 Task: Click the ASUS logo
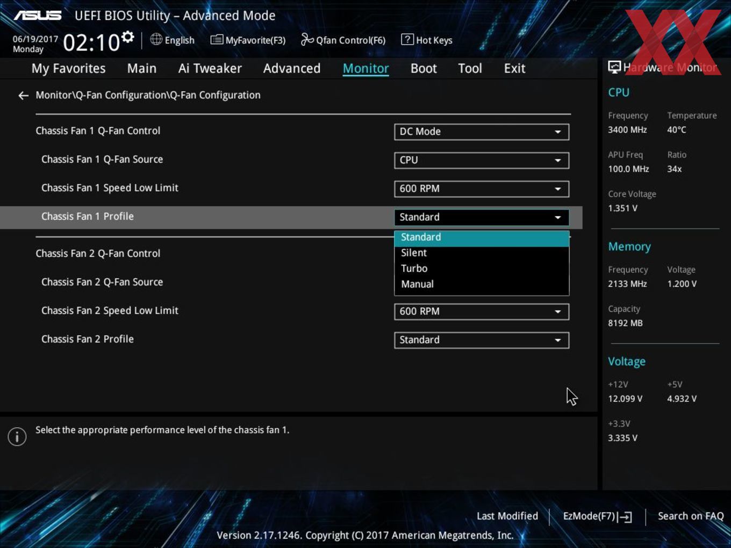pyautogui.click(x=38, y=16)
